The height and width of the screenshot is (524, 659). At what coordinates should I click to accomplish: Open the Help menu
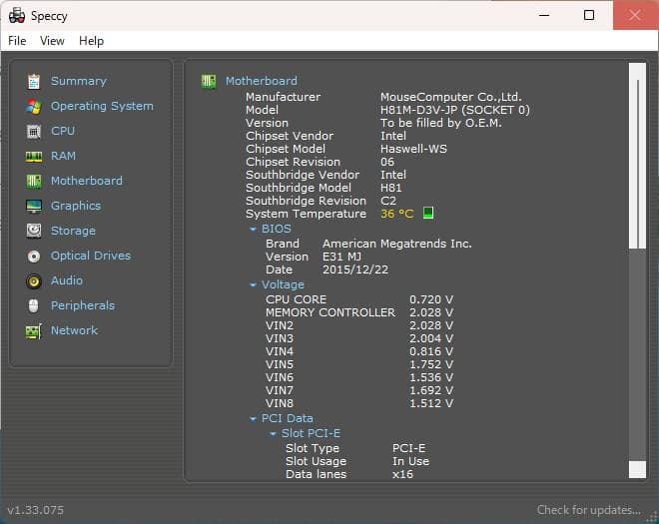coord(91,41)
